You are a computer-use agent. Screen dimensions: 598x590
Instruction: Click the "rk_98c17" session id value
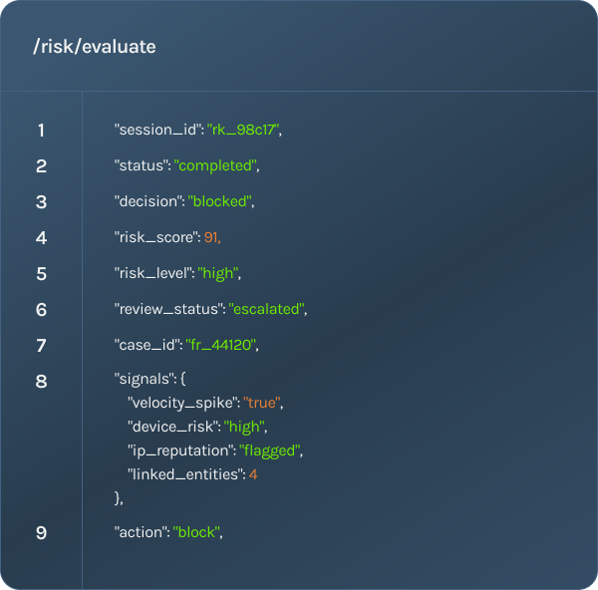point(243,130)
